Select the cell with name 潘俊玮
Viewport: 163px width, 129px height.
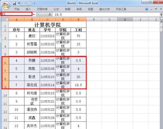click(x=32, y=110)
